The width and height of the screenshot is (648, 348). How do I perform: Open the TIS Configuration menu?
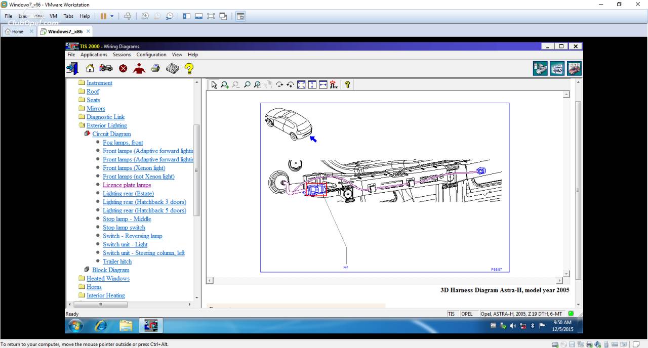151,55
